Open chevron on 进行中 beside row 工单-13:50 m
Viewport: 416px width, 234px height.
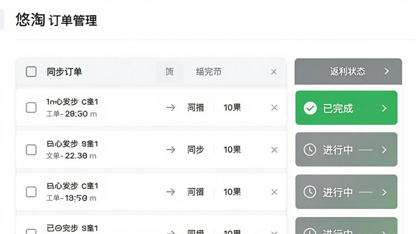coord(384,192)
